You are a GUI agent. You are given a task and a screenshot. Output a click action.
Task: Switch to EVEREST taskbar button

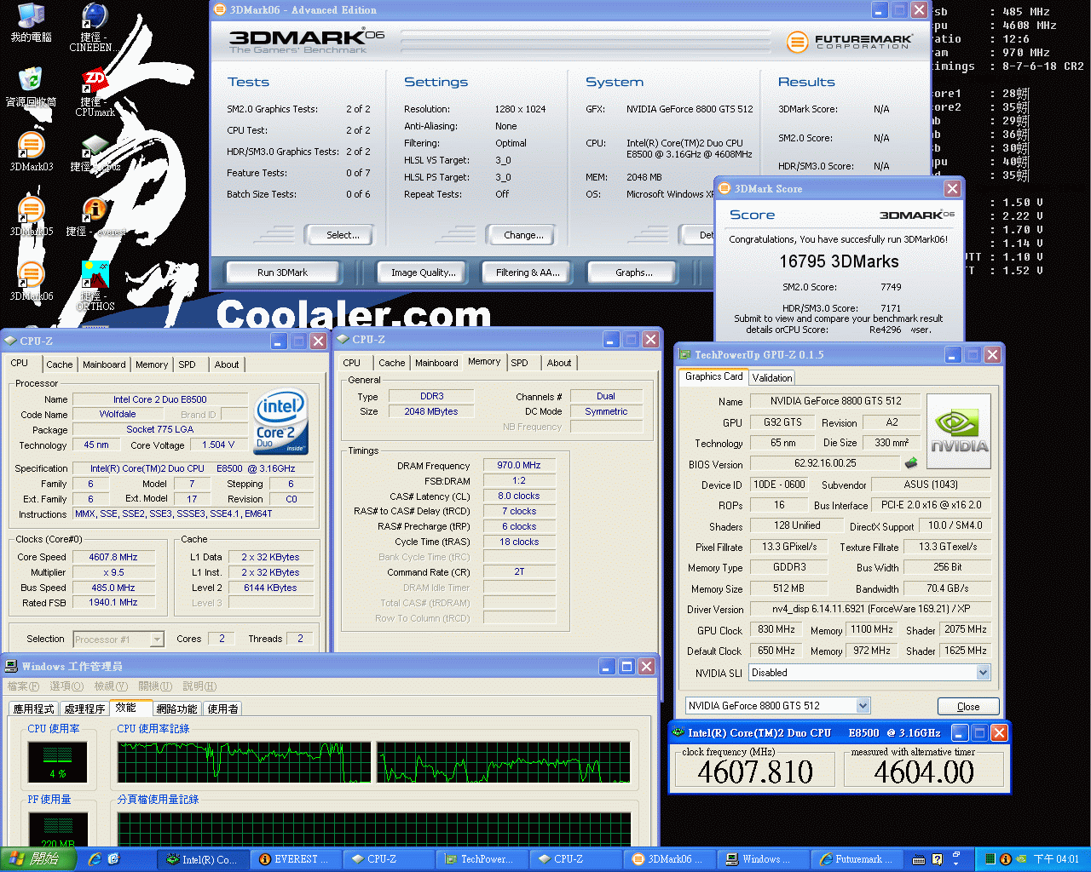click(295, 859)
